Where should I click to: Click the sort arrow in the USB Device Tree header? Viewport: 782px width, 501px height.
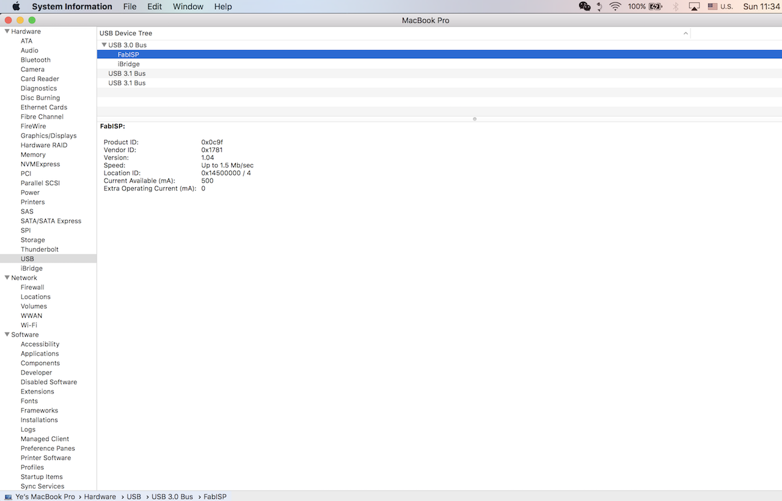685,33
